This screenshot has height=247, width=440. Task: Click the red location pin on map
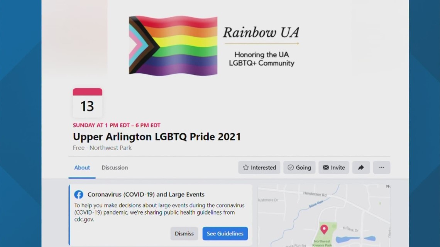(x=324, y=229)
